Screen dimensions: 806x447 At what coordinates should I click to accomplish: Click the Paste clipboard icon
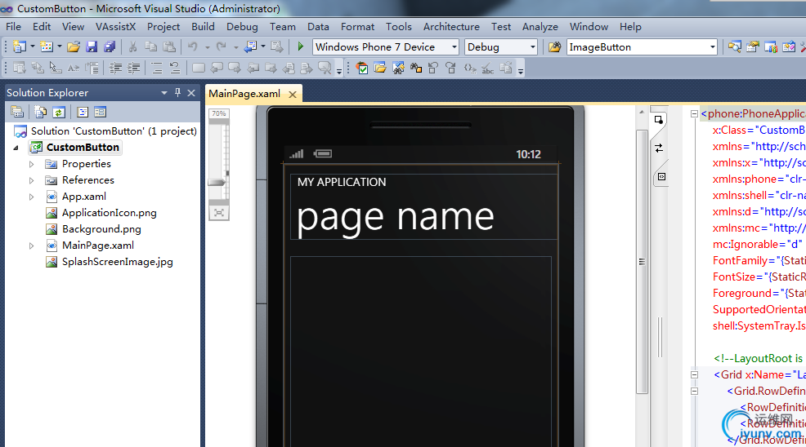[x=169, y=46]
